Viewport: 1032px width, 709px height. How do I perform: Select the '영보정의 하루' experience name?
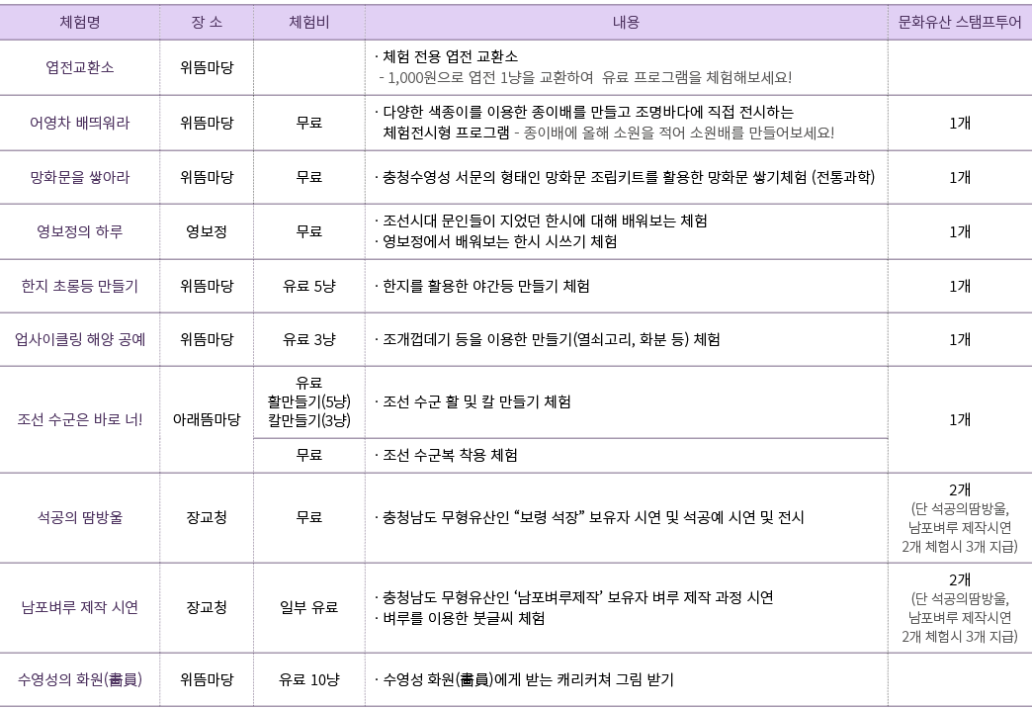(80, 231)
